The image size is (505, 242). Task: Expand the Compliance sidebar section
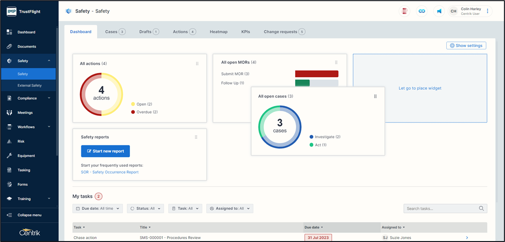[x=29, y=98]
